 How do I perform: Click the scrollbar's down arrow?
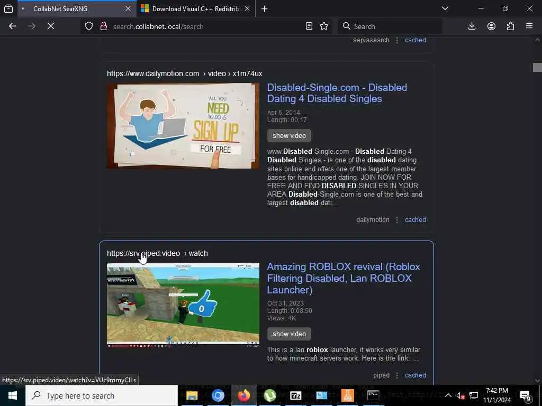pos(537,381)
